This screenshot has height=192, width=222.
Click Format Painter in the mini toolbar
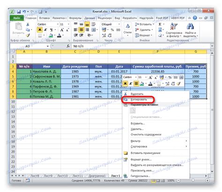click(178, 84)
